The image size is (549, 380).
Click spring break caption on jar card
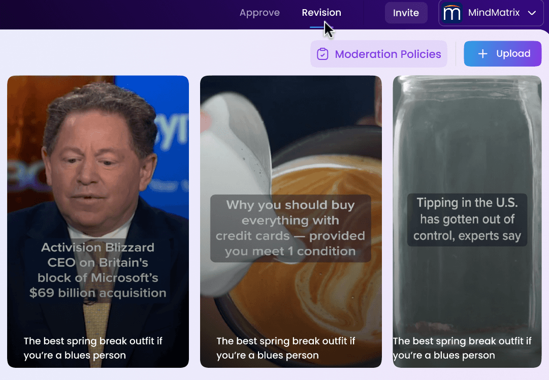462,348
